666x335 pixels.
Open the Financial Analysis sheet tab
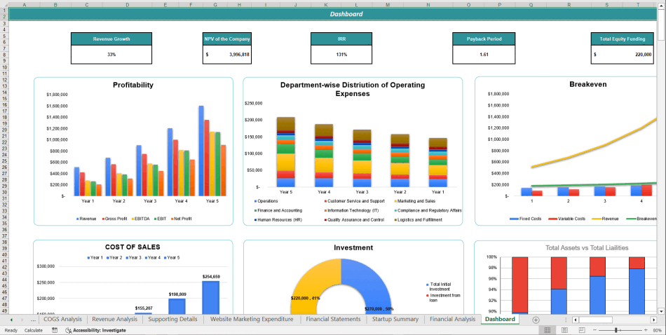[x=452, y=320]
